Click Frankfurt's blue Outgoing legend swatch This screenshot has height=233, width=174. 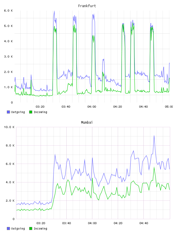[x=8, y=112]
